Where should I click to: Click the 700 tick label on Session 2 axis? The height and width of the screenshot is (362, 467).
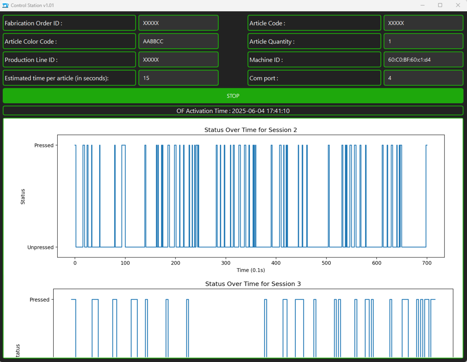pyautogui.click(x=427, y=263)
